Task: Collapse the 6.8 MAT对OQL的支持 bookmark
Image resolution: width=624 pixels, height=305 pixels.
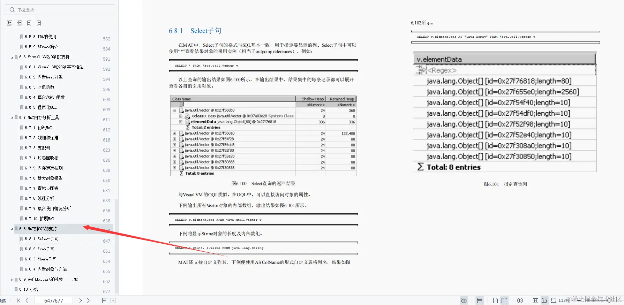Action: click(x=12, y=229)
